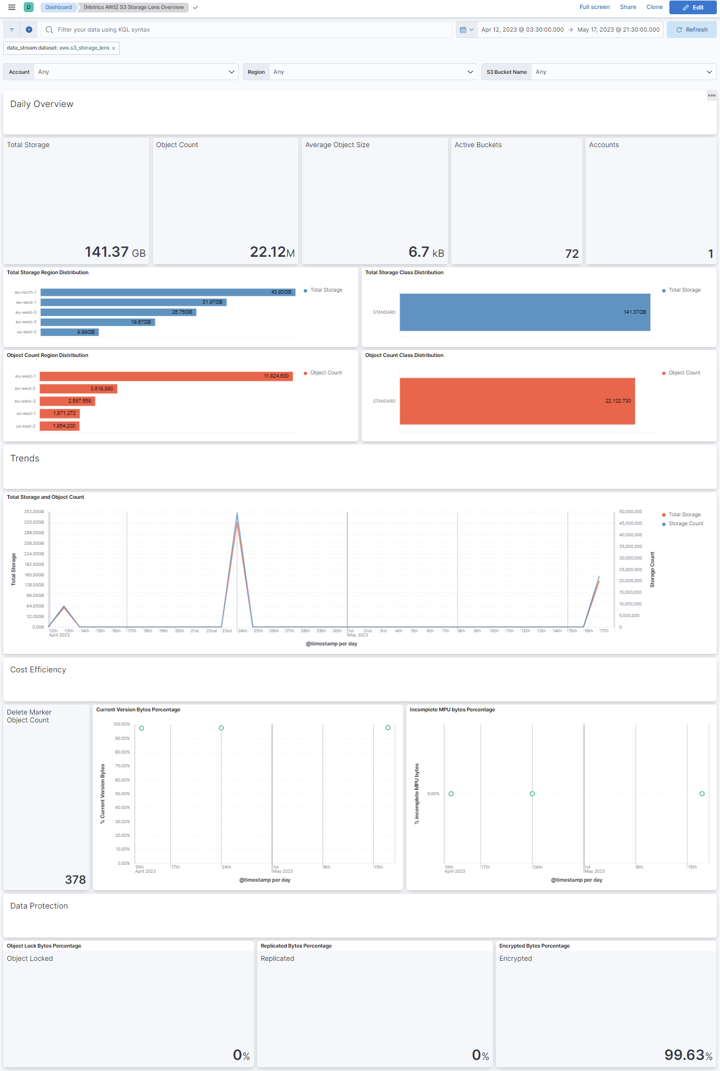Remove the data_stream.dataset filter pill

tap(113, 49)
